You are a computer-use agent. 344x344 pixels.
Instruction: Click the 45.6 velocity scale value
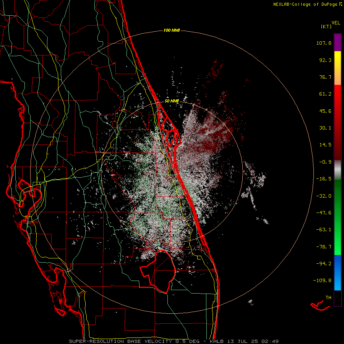(x=325, y=111)
